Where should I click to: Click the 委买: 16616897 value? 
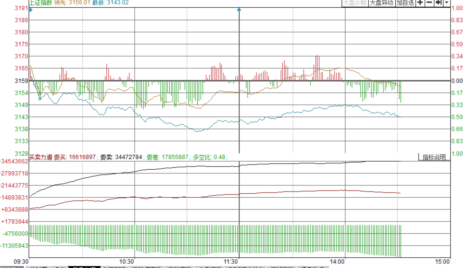click(x=74, y=157)
